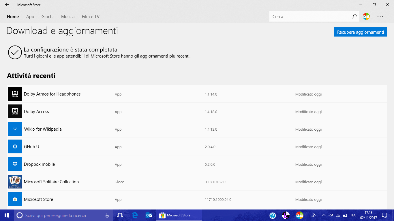Viewport: 394px width, 221px height.
Task: Click the colorful DB icon in the taskbar
Action: pos(299,215)
